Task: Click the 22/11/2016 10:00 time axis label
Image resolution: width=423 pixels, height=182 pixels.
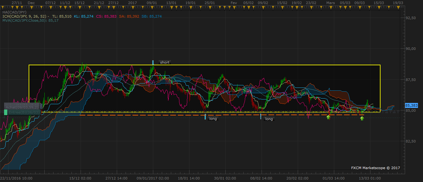Action: (16, 178)
